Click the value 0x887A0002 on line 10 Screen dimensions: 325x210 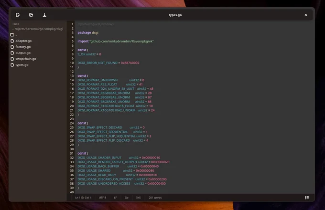pyautogui.click(x=130, y=63)
